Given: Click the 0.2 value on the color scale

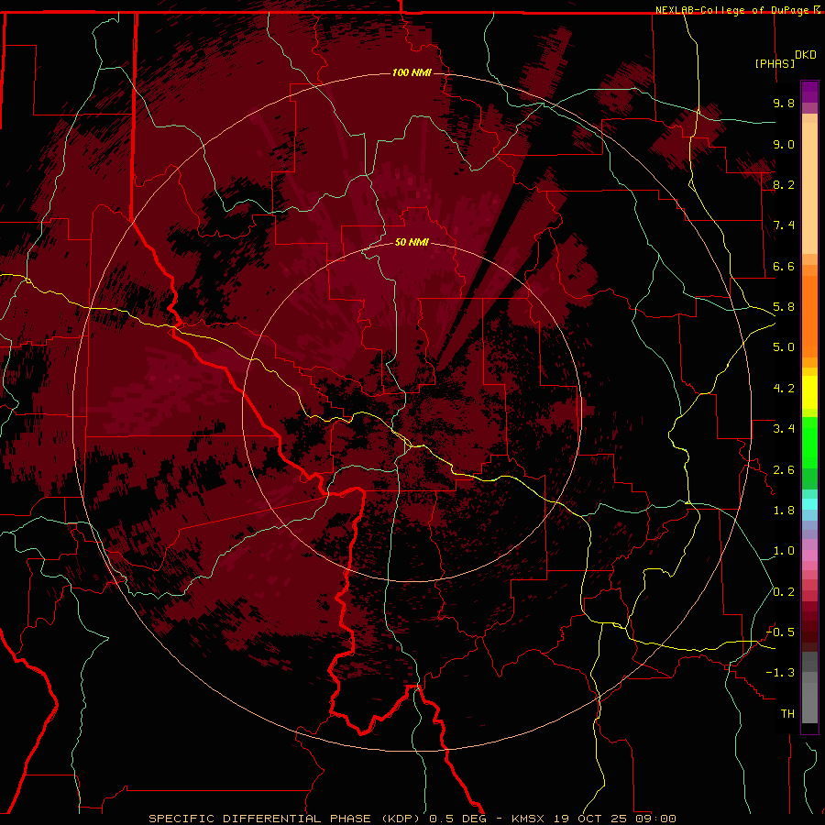Looking at the screenshot, I should 784,592.
